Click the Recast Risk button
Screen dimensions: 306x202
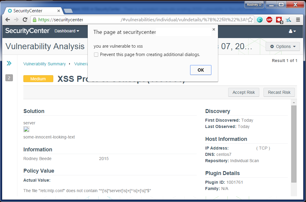click(279, 92)
